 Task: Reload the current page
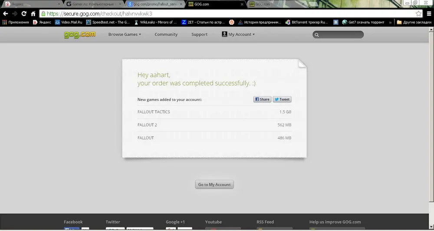pos(24,13)
